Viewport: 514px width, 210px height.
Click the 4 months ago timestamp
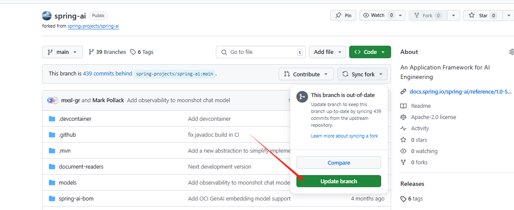tap(367, 198)
